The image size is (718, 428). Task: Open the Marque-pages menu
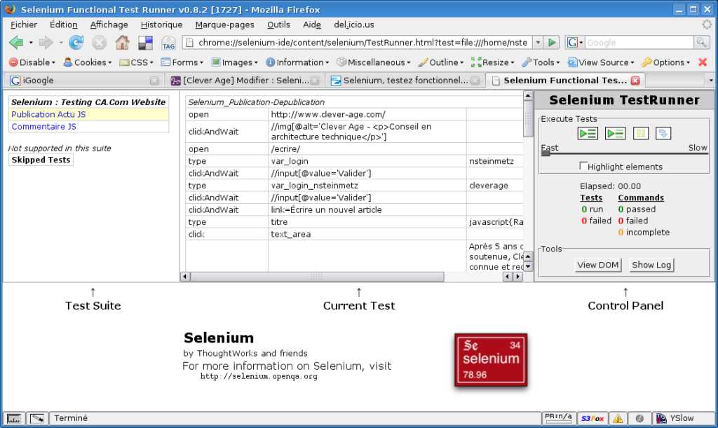(224, 25)
